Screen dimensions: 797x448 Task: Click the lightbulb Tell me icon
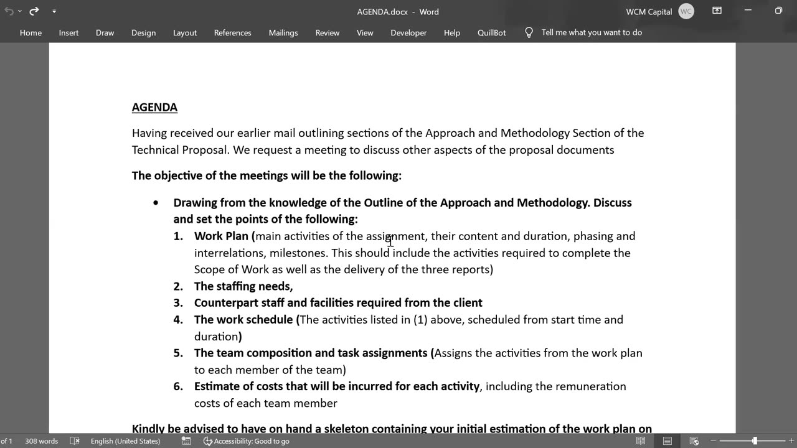[529, 32]
